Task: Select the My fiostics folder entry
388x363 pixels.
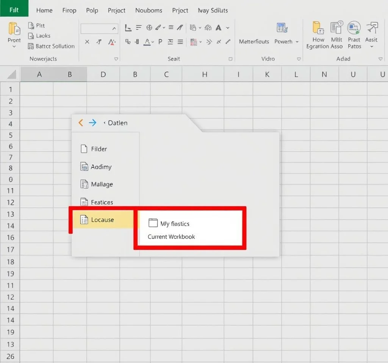Action: (x=174, y=223)
